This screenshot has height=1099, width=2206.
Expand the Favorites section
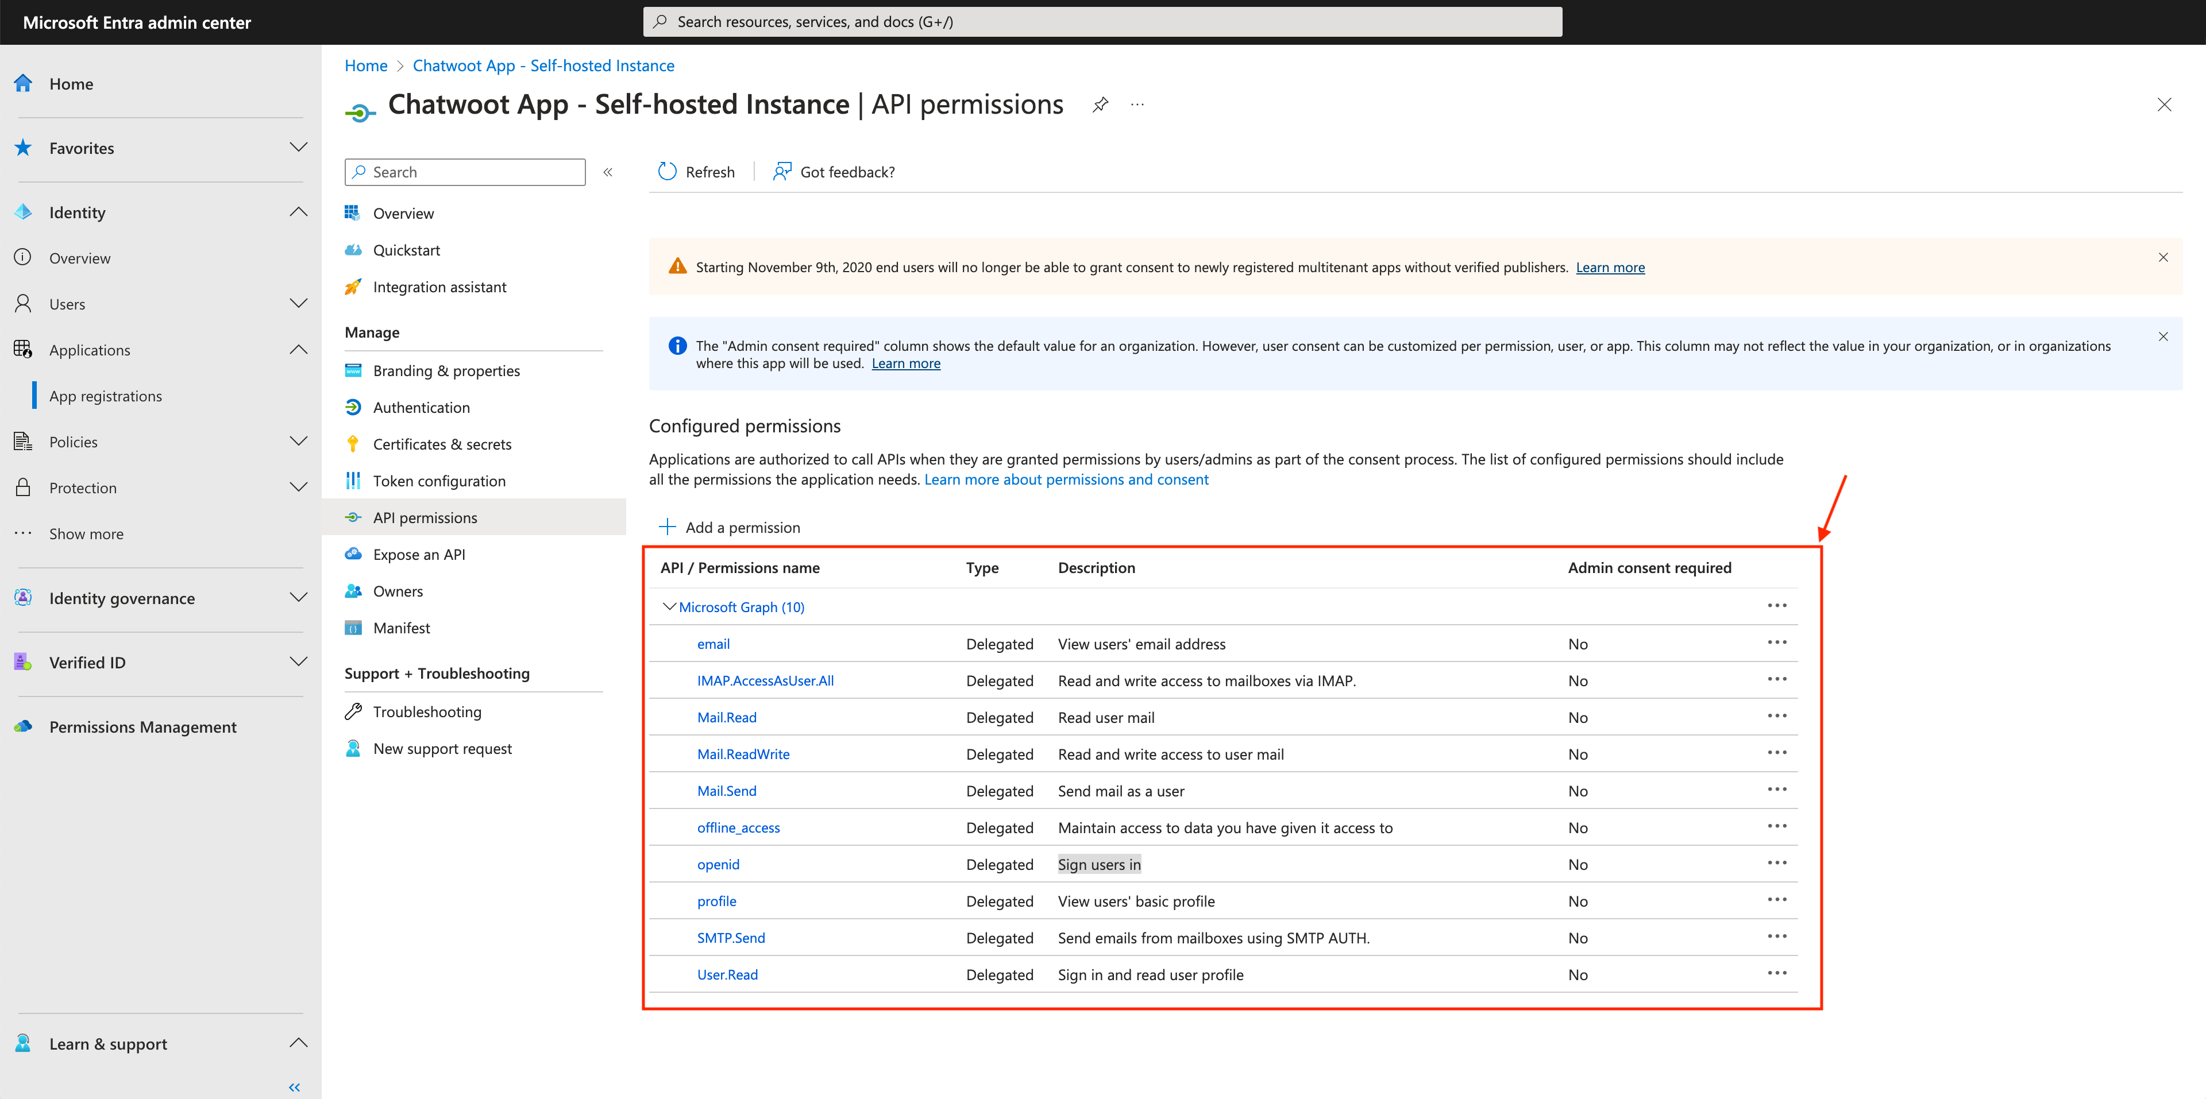coord(298,148)
